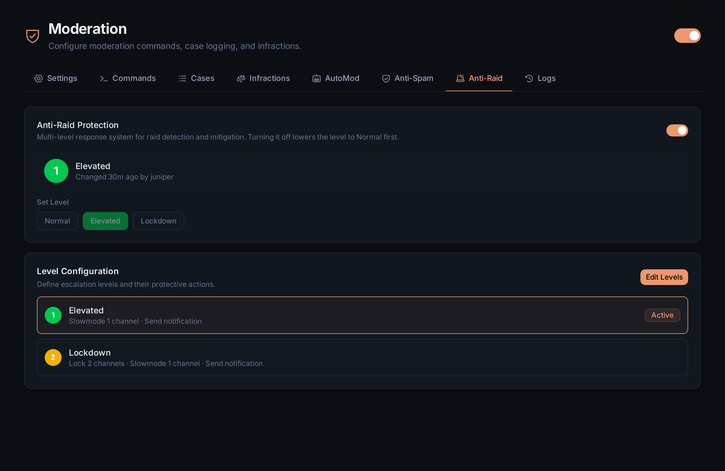
Task: Click the yellow 2 badge in Lockdown row
Action: (53, 357)
